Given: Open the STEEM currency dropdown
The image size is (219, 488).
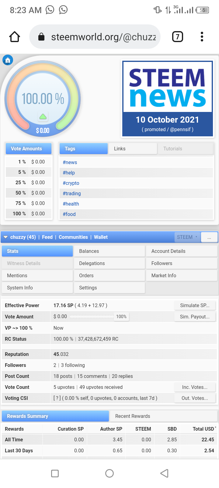Looking at the screenshot, I should coord(187,237).
